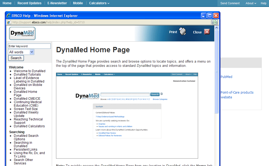Open Help in top bar
Viewport: 269px width, 166px height.
point(263,3)
